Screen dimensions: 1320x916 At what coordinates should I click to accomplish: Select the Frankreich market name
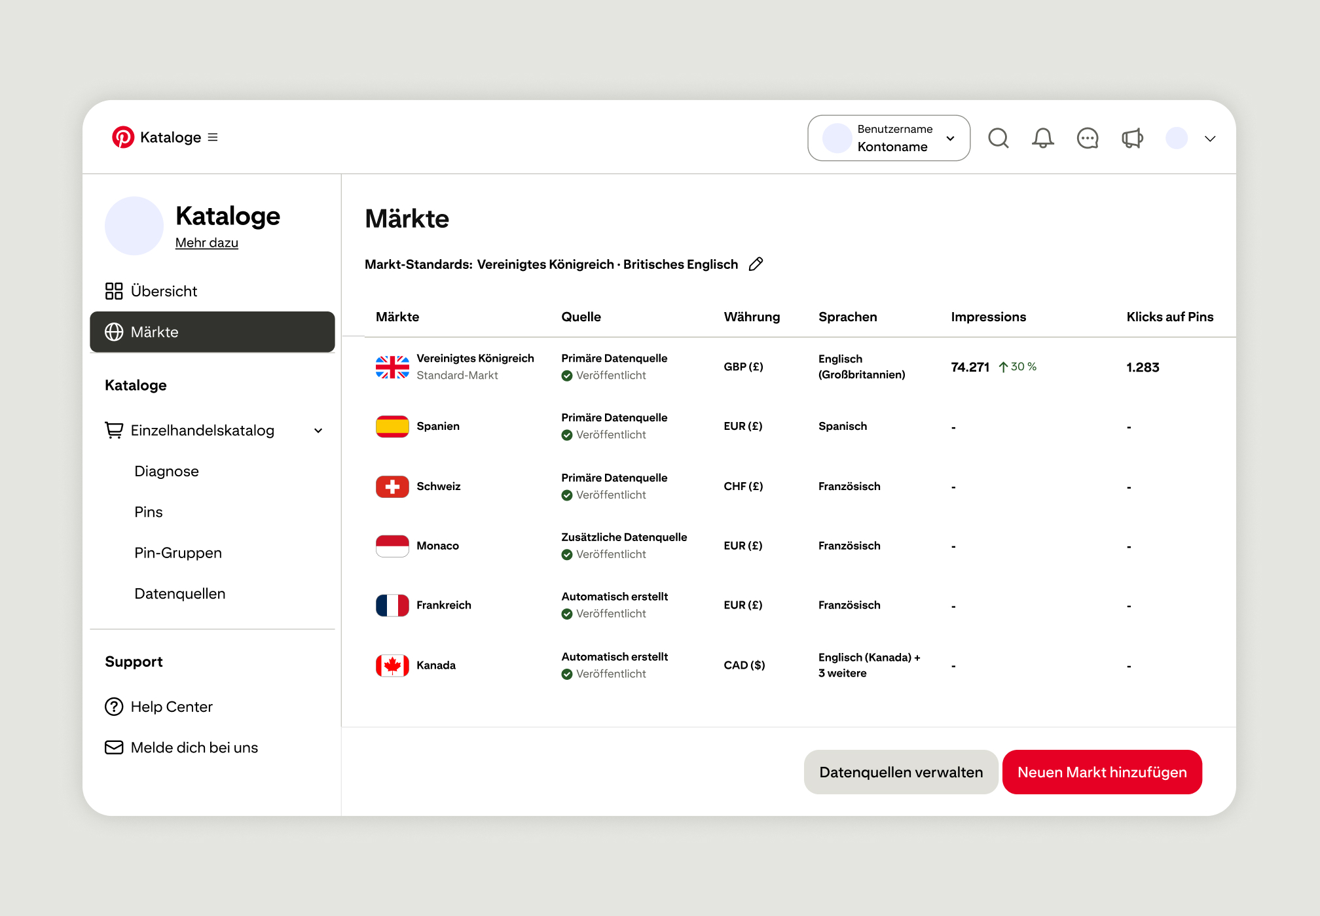pos(444,605)
